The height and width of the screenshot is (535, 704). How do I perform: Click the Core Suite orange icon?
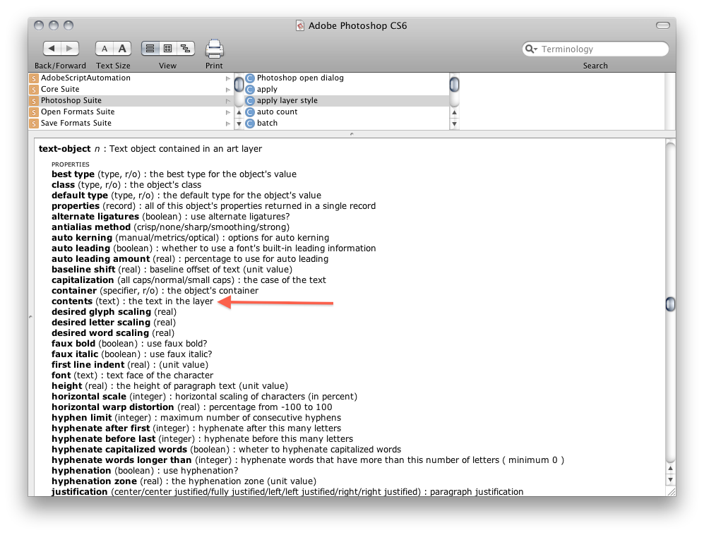tap(34, 90)
